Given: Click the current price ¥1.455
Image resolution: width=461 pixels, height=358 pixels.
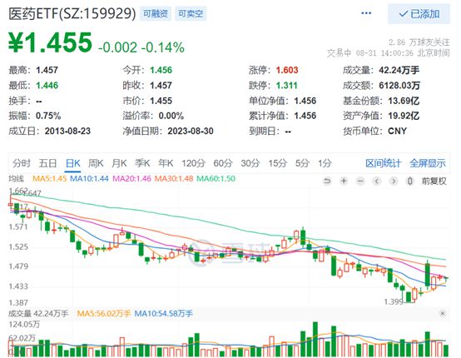Looking at the screenshot, I should (x=50, y=42).
